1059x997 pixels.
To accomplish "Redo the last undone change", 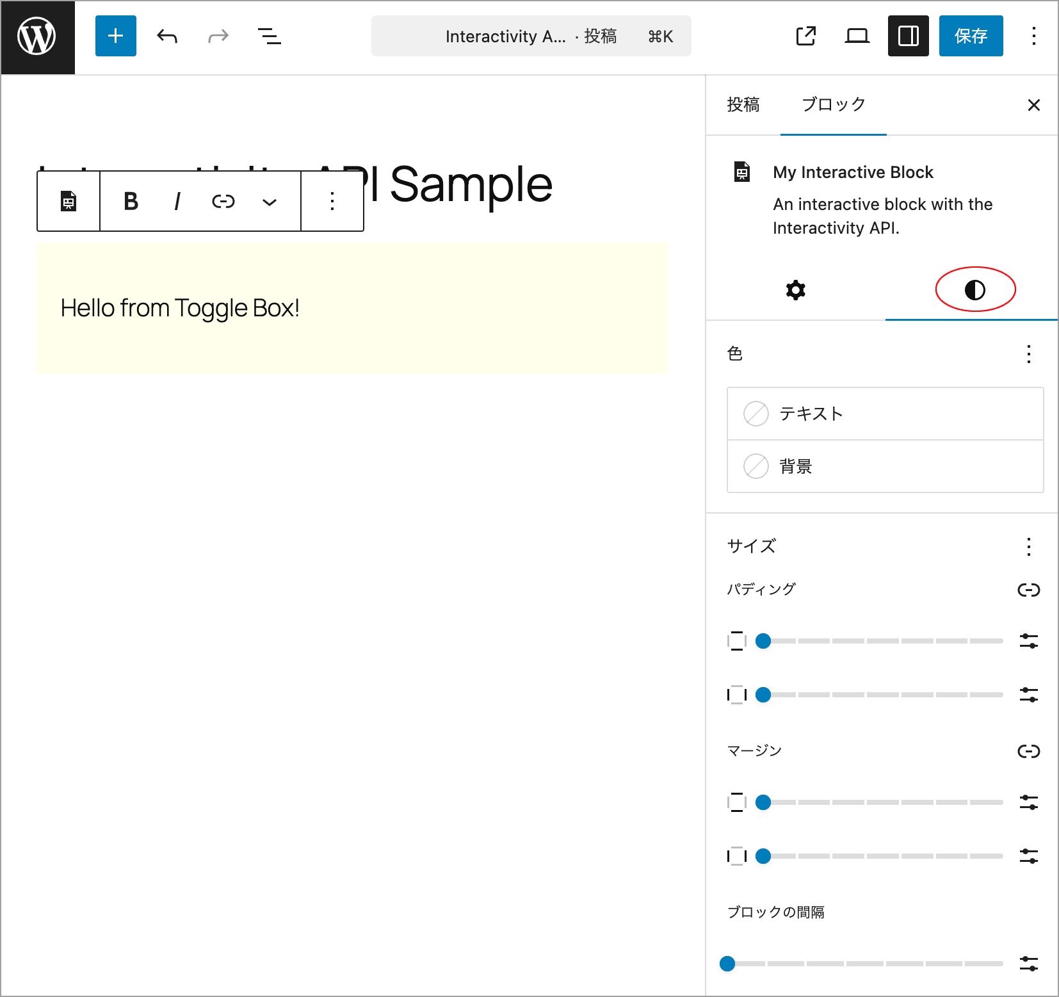I will pos(218,36).
